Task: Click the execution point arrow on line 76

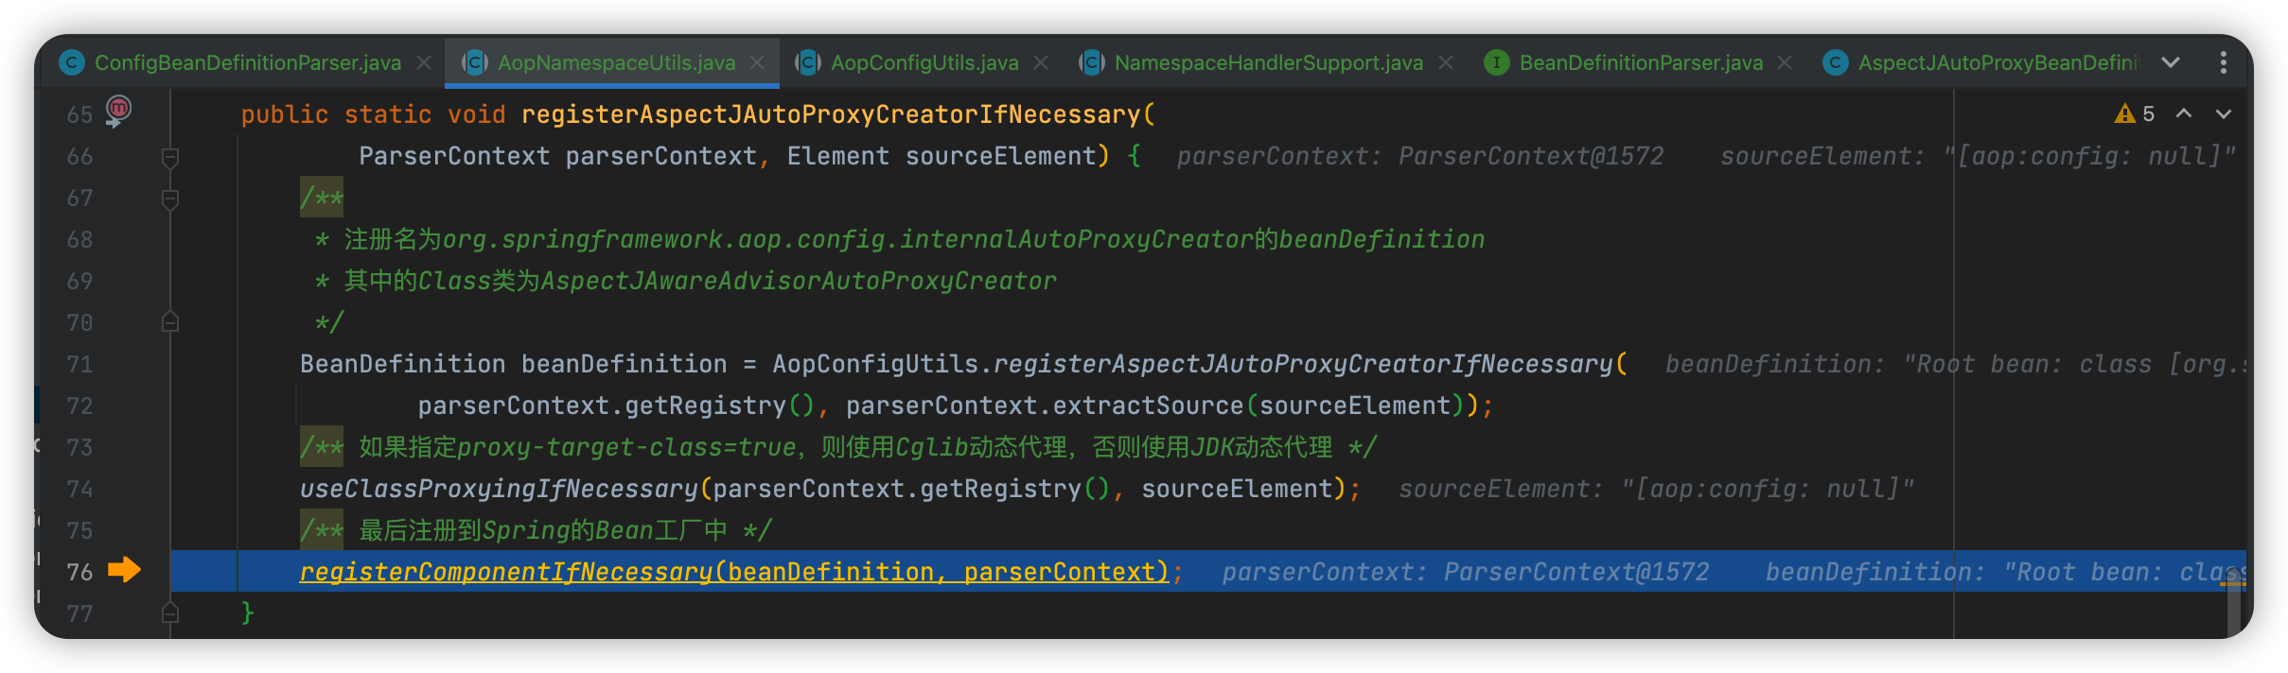Action: 124,569
